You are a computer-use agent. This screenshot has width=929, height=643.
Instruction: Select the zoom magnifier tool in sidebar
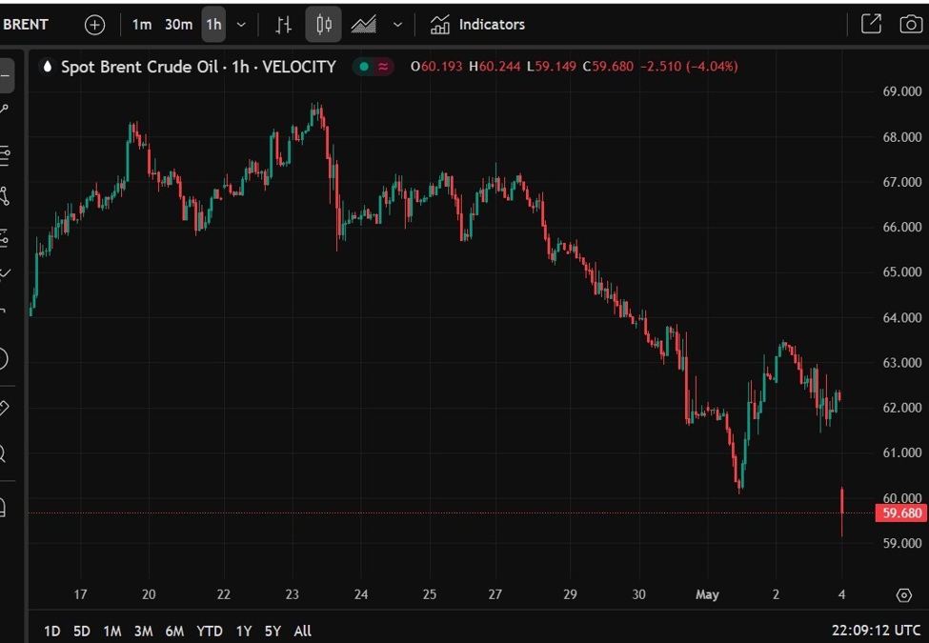coord(3,454)
